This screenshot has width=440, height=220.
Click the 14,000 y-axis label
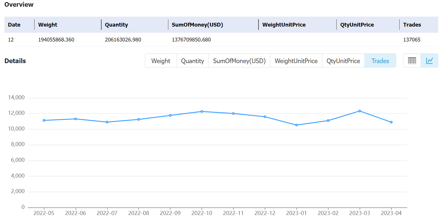pyautogui.click(x=16, y=98)
